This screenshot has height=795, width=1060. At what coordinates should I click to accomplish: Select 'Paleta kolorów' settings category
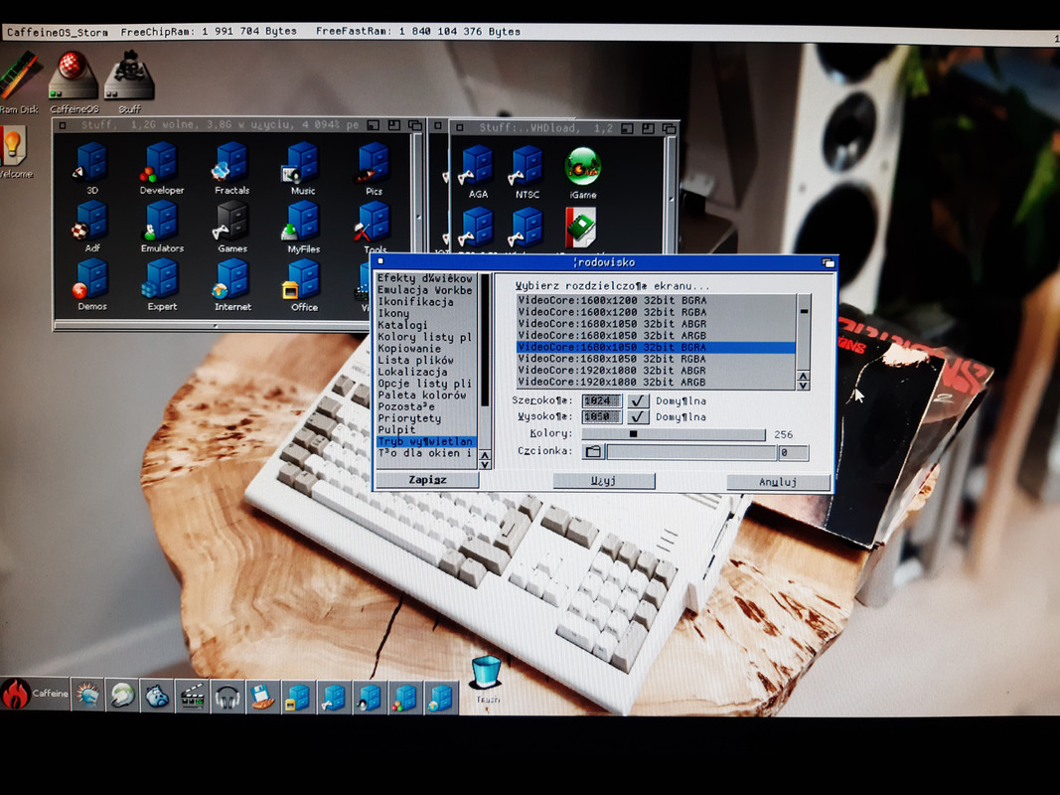click(x=425, y=395)
